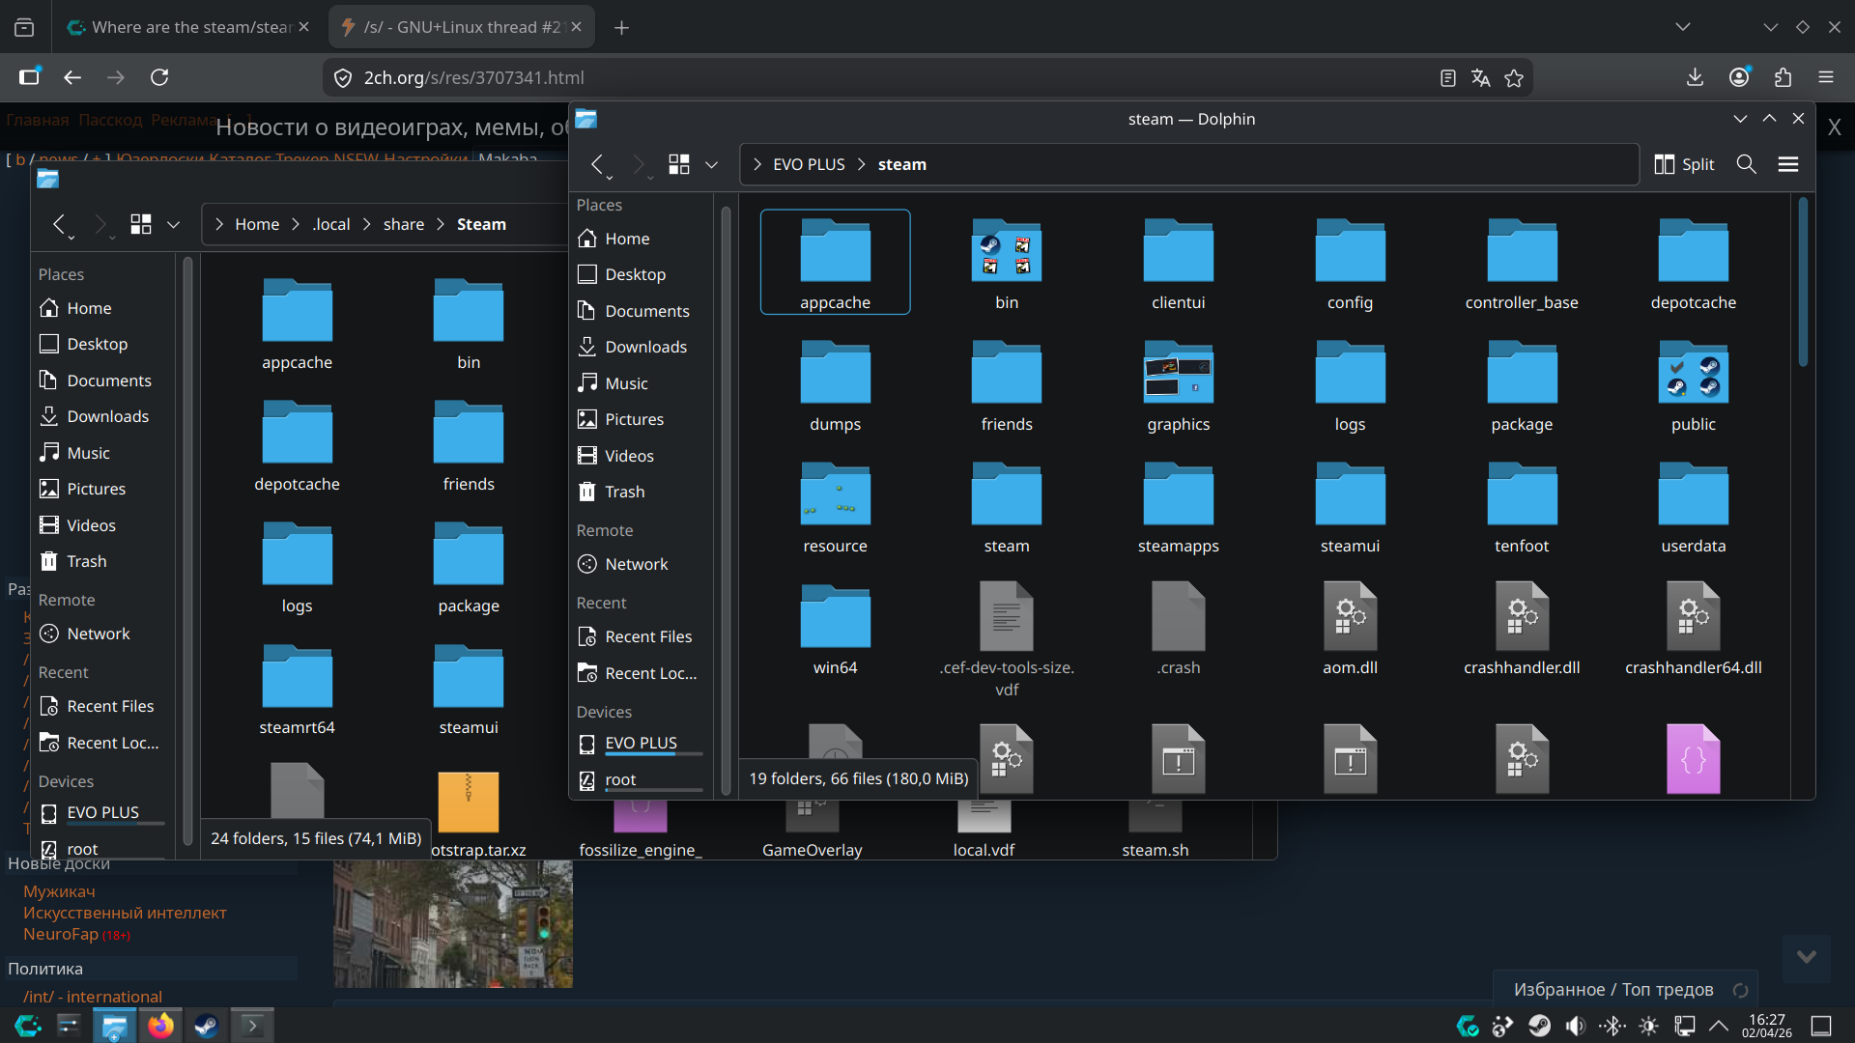Open the clientui folder
The width and height of the screenshot is (1855, 1043).
(1178, 262)
